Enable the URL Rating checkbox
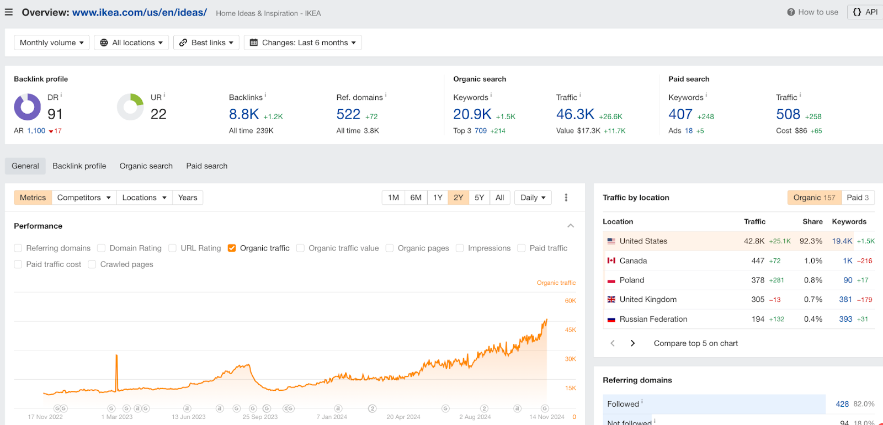883x425 pixels. click(173, 248)
